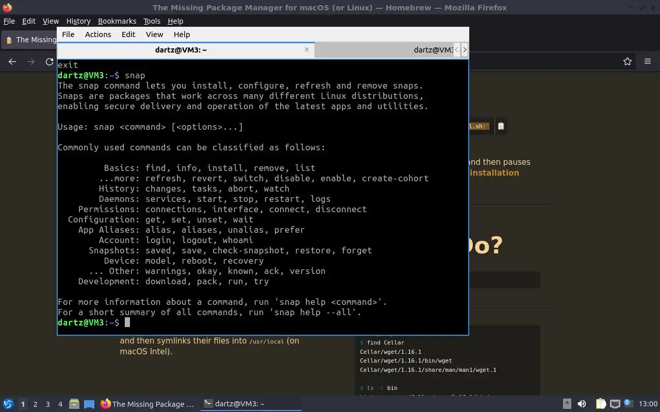Click the Firefox logo in the title bar
The image size is (660, 412).
(7, 7)
